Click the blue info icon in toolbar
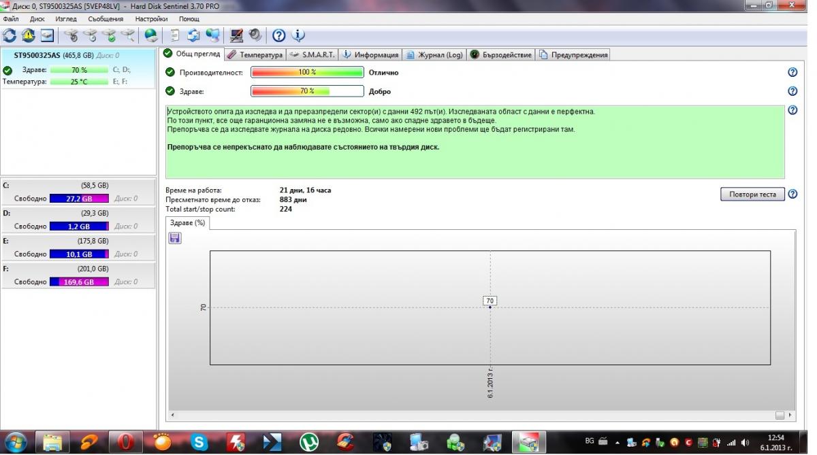This screenshot has height=455, width=817. tap(298, 35)
